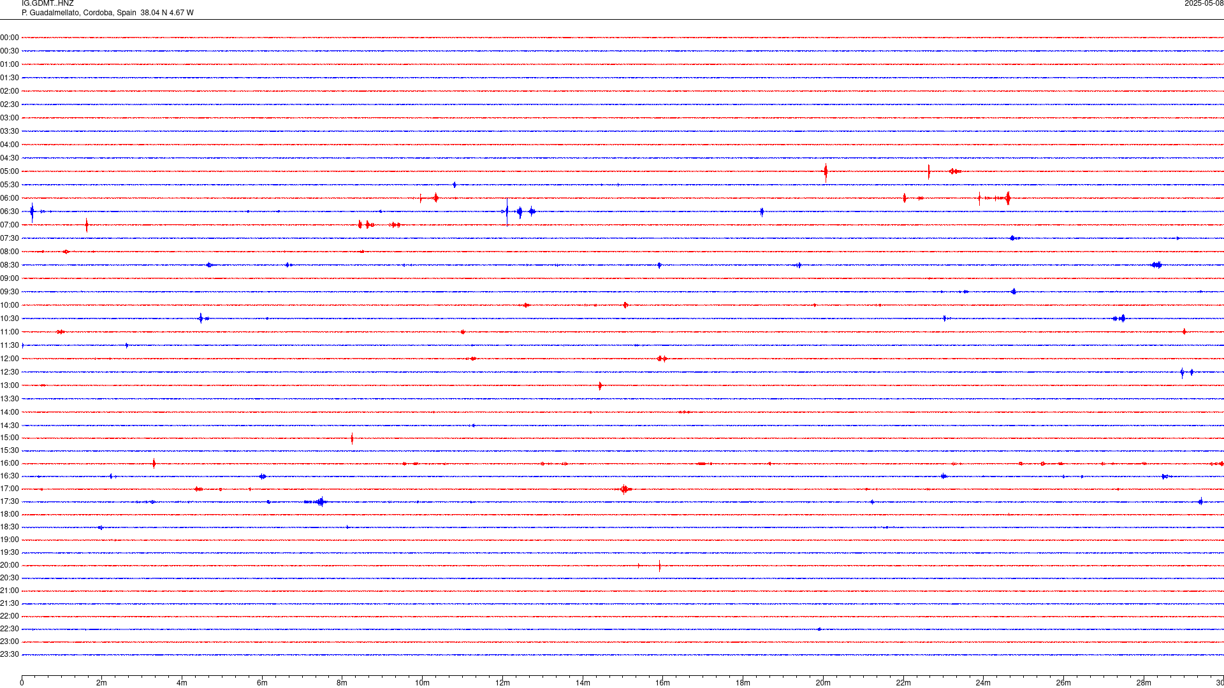Click the 14m tick label on time axis

tap(583, 683)
